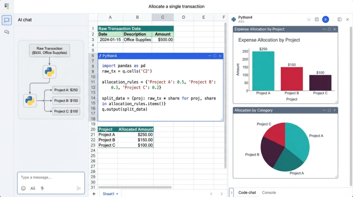
Task: Click the Python logo in code panel header
Action: point(233,20)
